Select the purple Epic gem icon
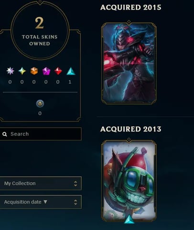Viewport: 194px width, 230px height. click(x=46, y=71)
